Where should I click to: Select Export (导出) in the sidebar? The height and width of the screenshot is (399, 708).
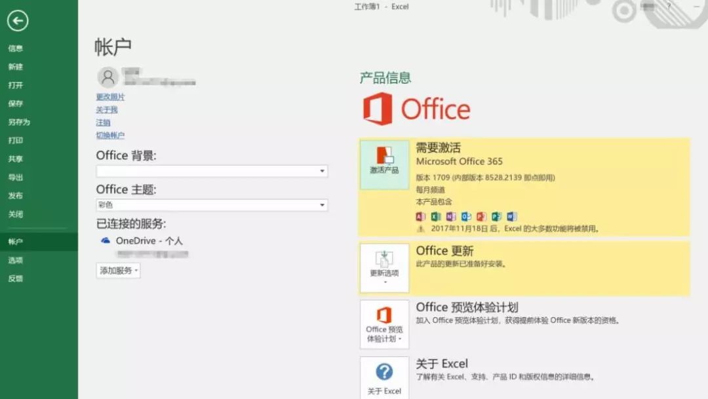point(15,178)
